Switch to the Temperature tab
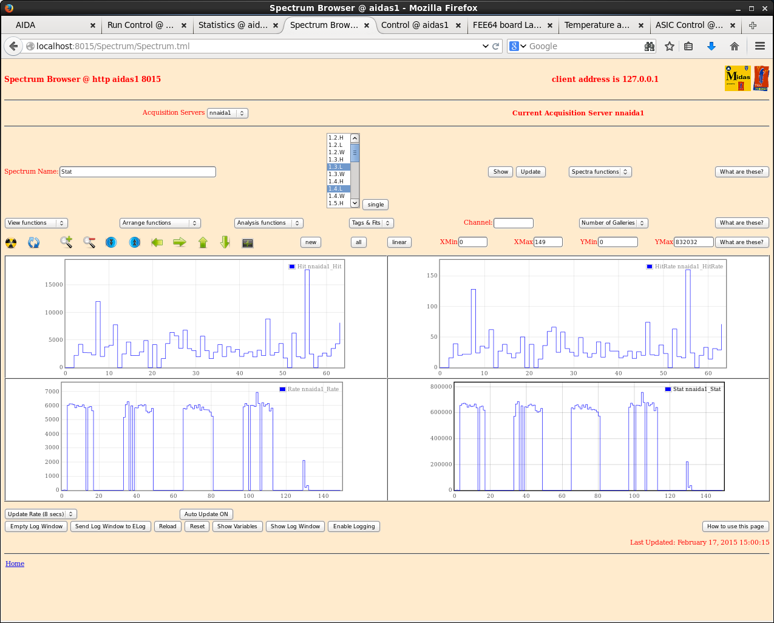Viewport: 774px width, 623px height. pyautogui.click(x=597, y=25)
